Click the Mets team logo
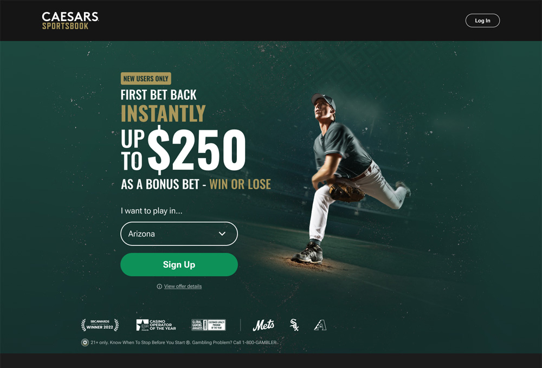Viewport: 542px width, 368px height. [263, 325]
